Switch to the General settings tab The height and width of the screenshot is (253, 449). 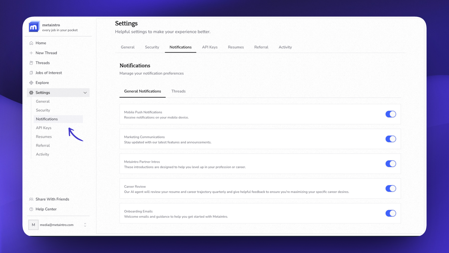click(128, 47)
